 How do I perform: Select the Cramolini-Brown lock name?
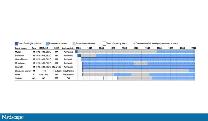point(24,71)
